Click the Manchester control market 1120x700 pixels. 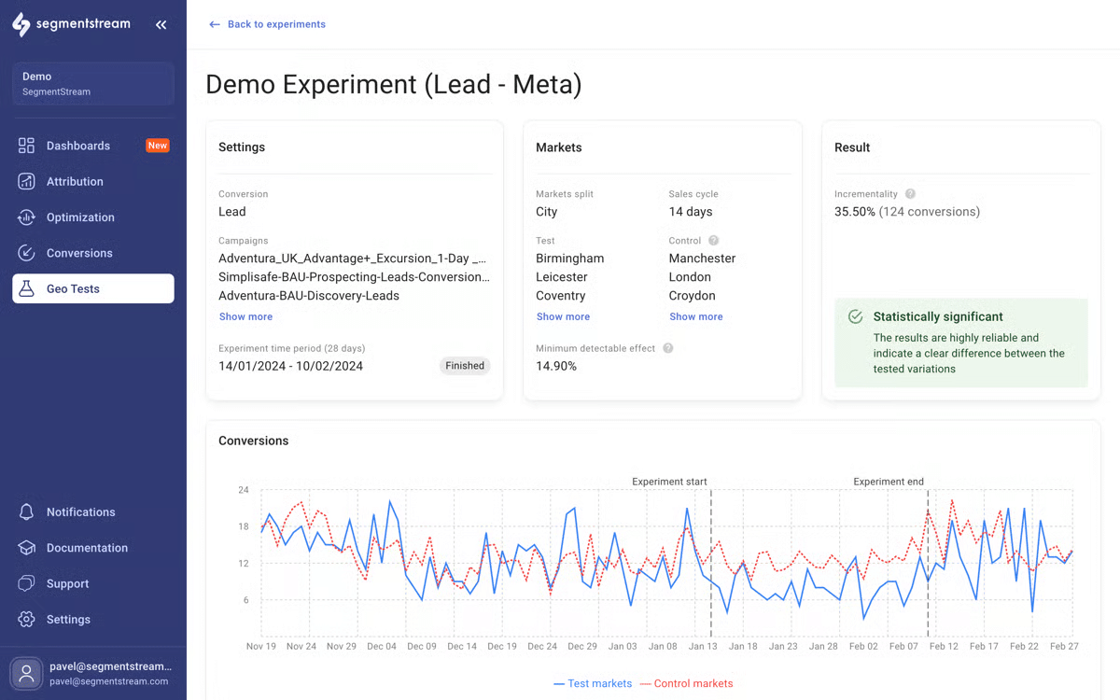coord(703,259)
